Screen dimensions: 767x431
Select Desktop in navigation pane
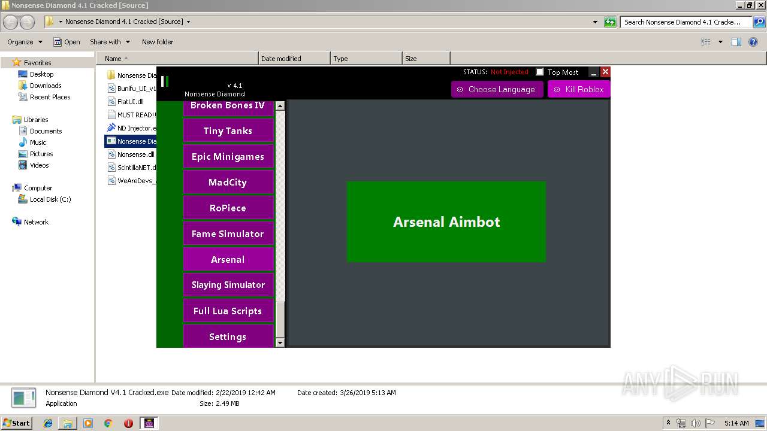41,74
